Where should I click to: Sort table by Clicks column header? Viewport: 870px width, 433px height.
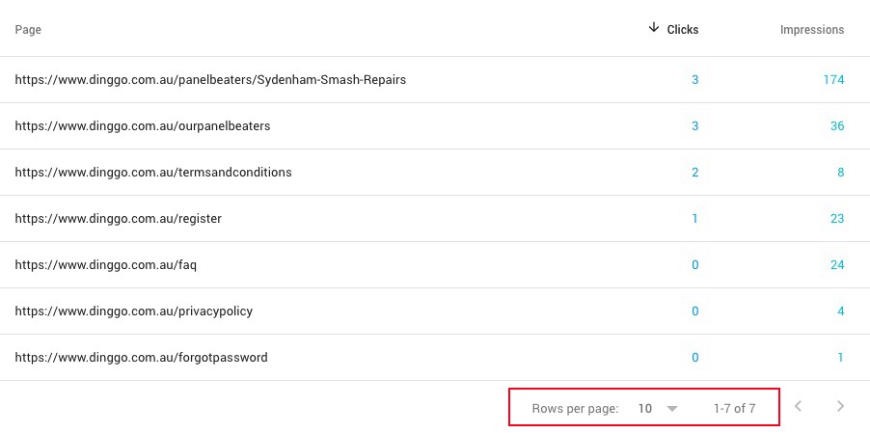682,30
